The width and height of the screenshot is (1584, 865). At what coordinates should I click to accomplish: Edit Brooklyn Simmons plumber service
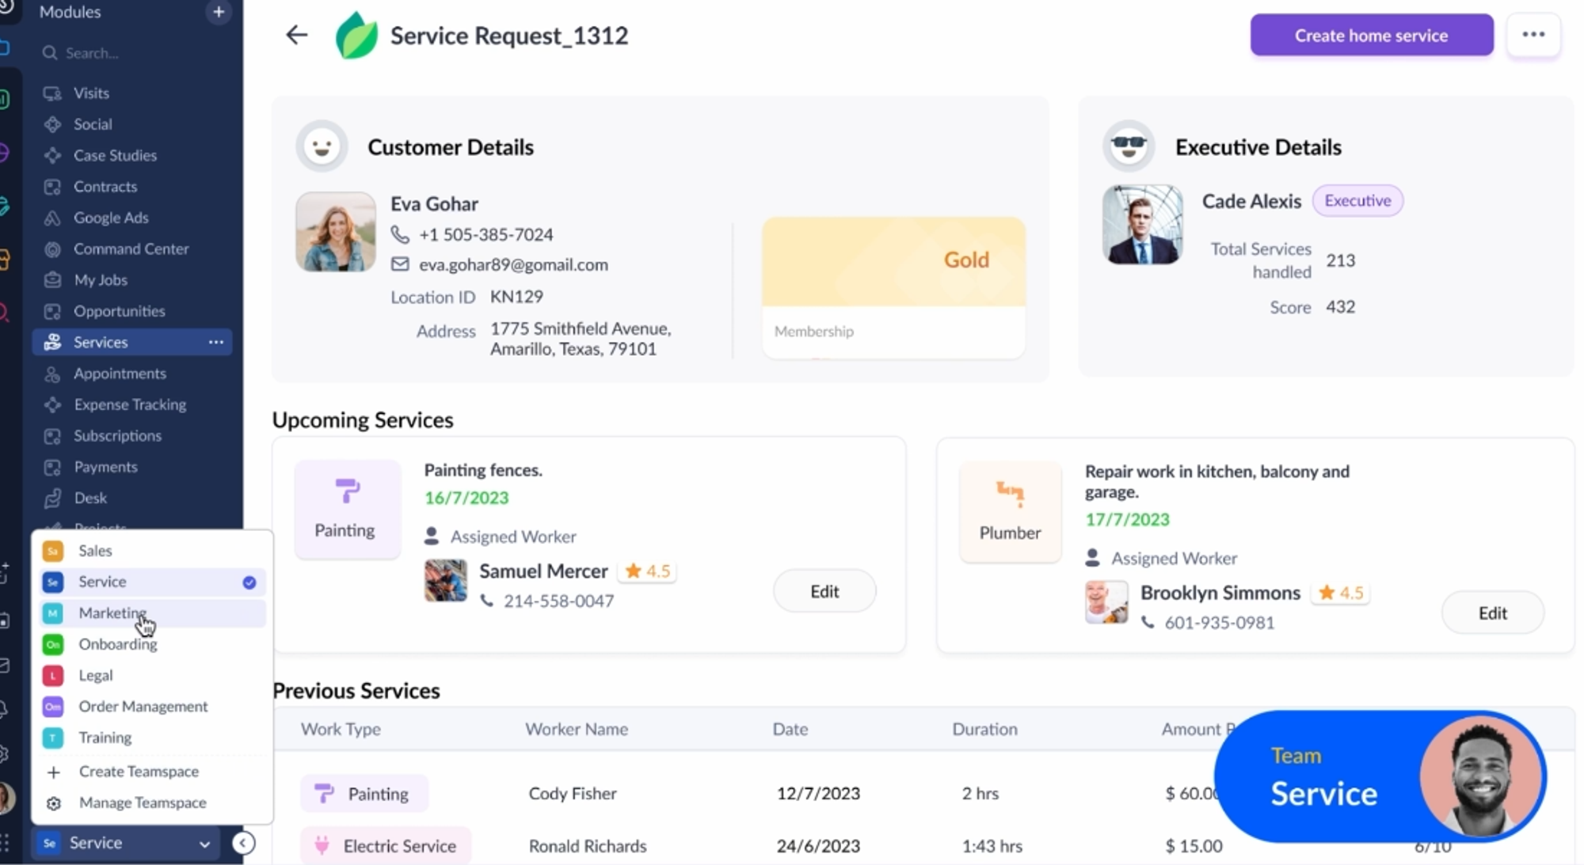(x=1492, y=613)
